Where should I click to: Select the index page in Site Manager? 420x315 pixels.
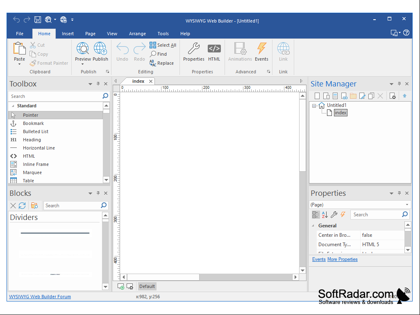point(341,113)
